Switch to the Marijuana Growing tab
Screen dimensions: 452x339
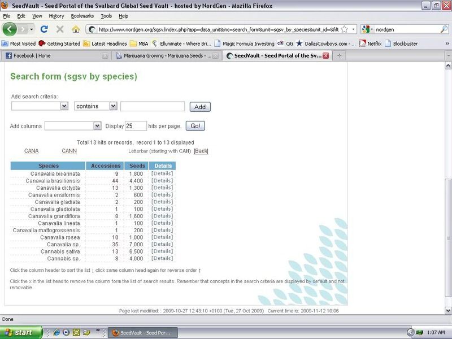click(x=167, y=55)
